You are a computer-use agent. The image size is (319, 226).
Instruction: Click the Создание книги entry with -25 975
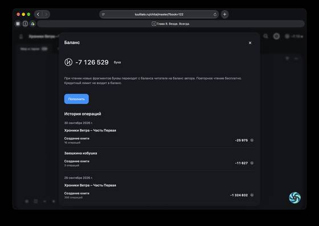tap(159, 140)
